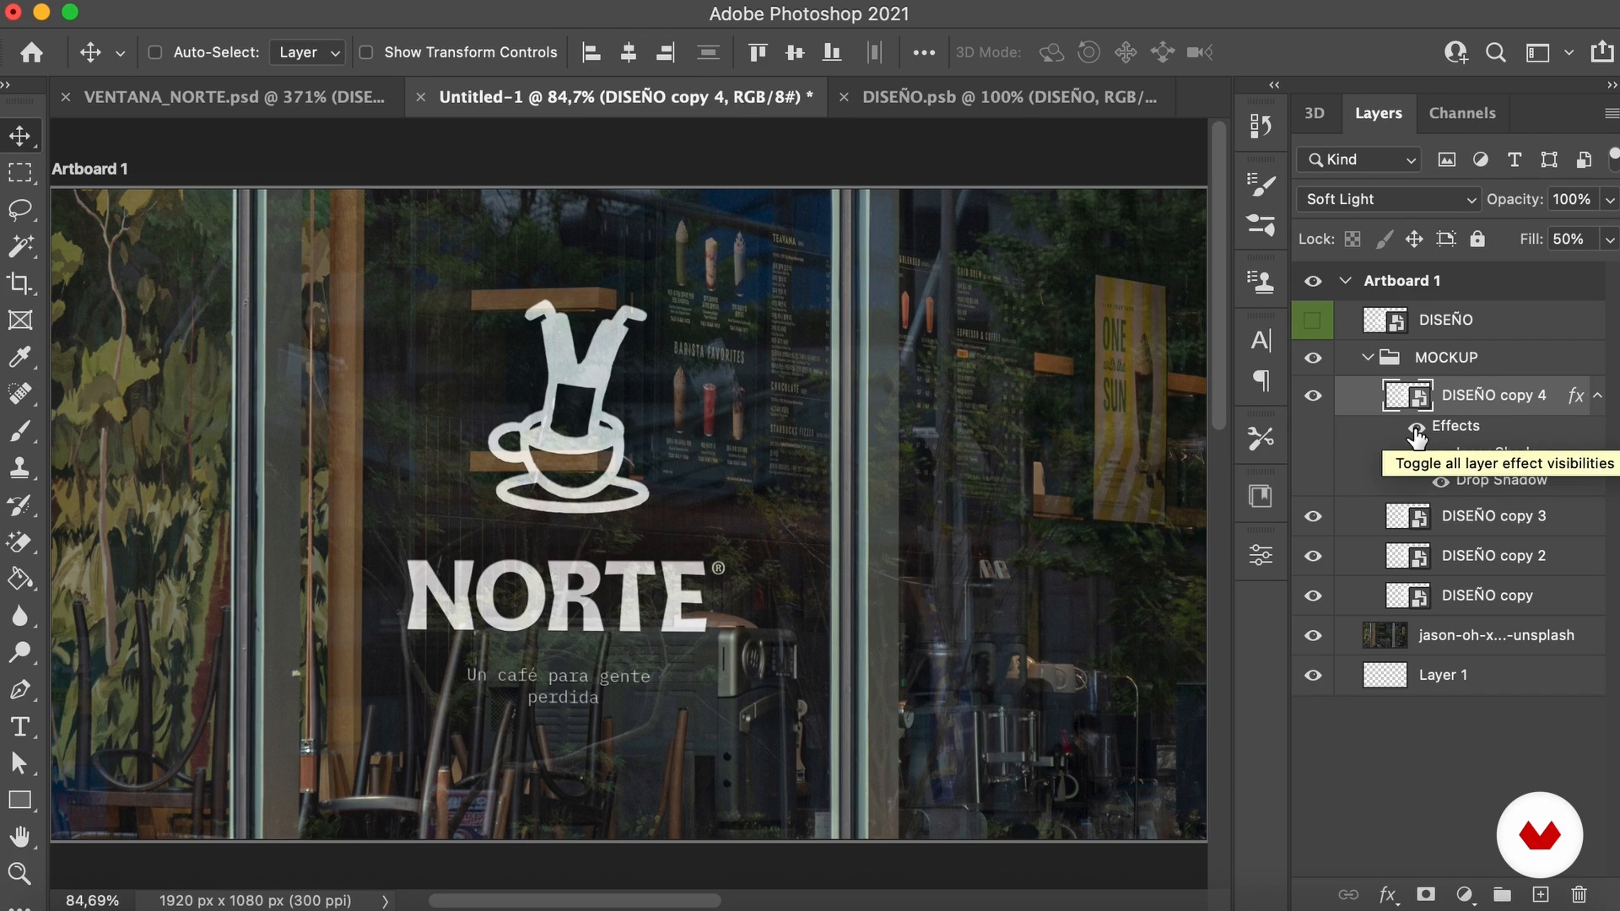Enable Show Transform Controls checkbox

click(x=366, y=52)
